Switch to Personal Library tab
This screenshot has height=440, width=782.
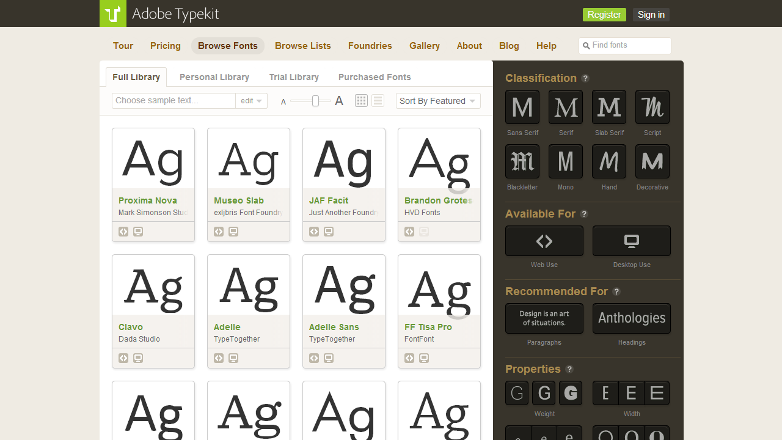point(214,77)
